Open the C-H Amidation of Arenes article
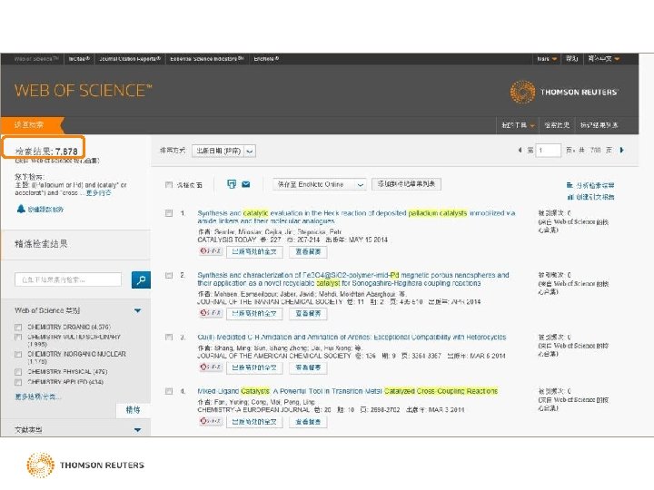 coord(352,337)
